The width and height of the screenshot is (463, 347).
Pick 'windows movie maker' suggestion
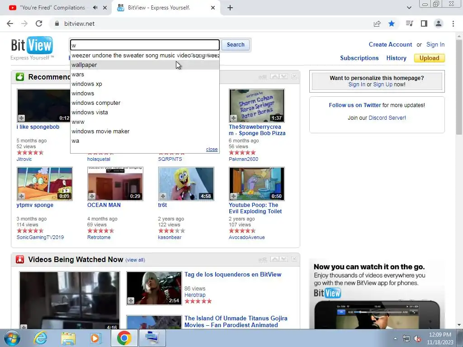(x=145, y=131)
